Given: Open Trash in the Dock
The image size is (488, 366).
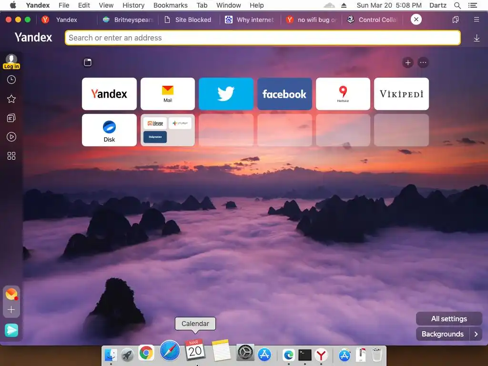Looking at the screenshot, I should 377,355.
